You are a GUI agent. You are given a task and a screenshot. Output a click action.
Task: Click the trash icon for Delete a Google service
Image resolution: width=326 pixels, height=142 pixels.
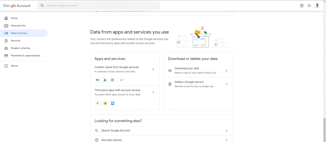tap(170, 84)
